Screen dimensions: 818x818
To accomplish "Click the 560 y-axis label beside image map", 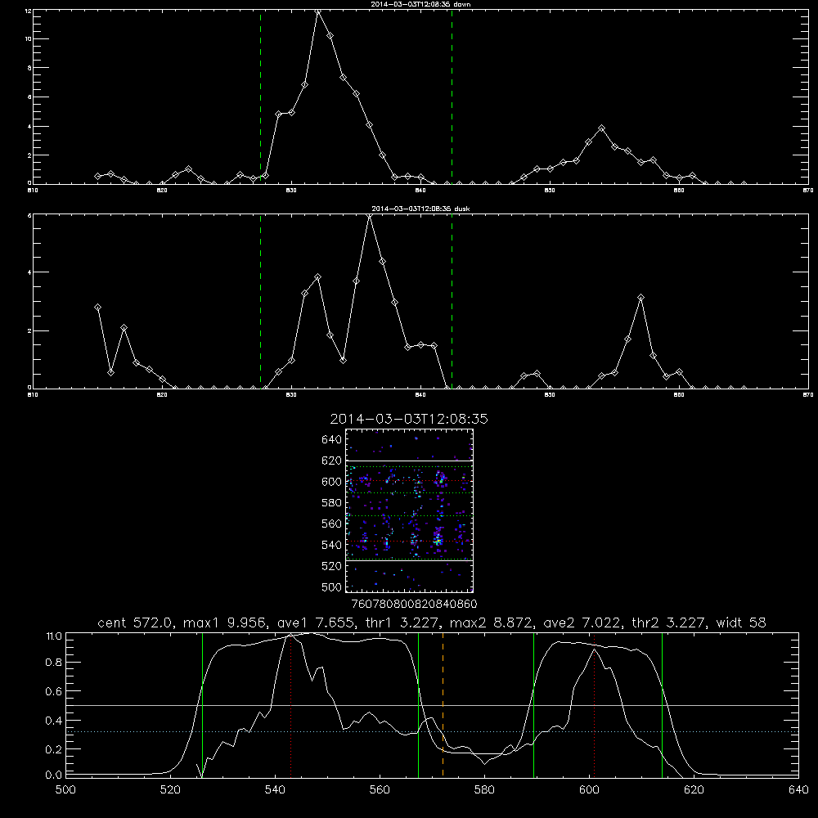I will pos(332,524).
